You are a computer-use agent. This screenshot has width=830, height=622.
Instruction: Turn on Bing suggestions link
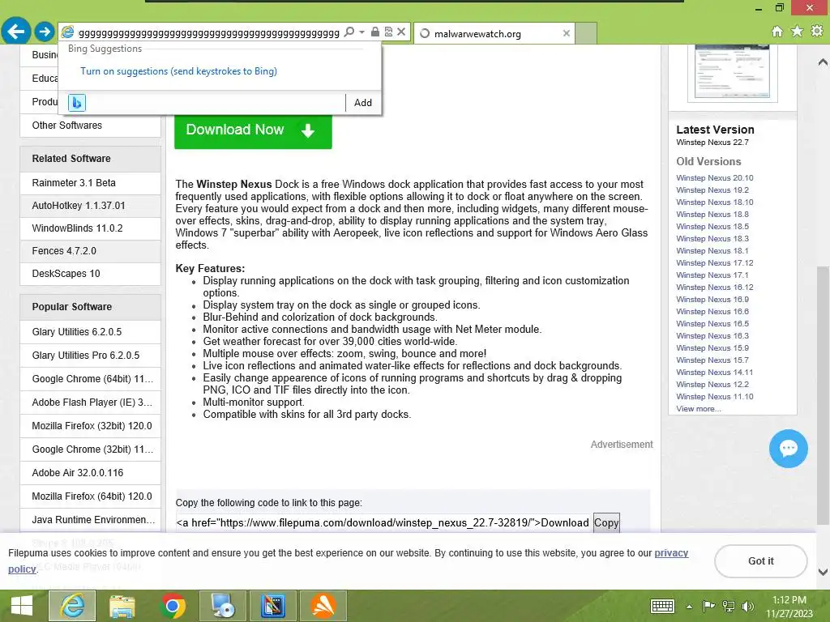(x=178, y=71)
